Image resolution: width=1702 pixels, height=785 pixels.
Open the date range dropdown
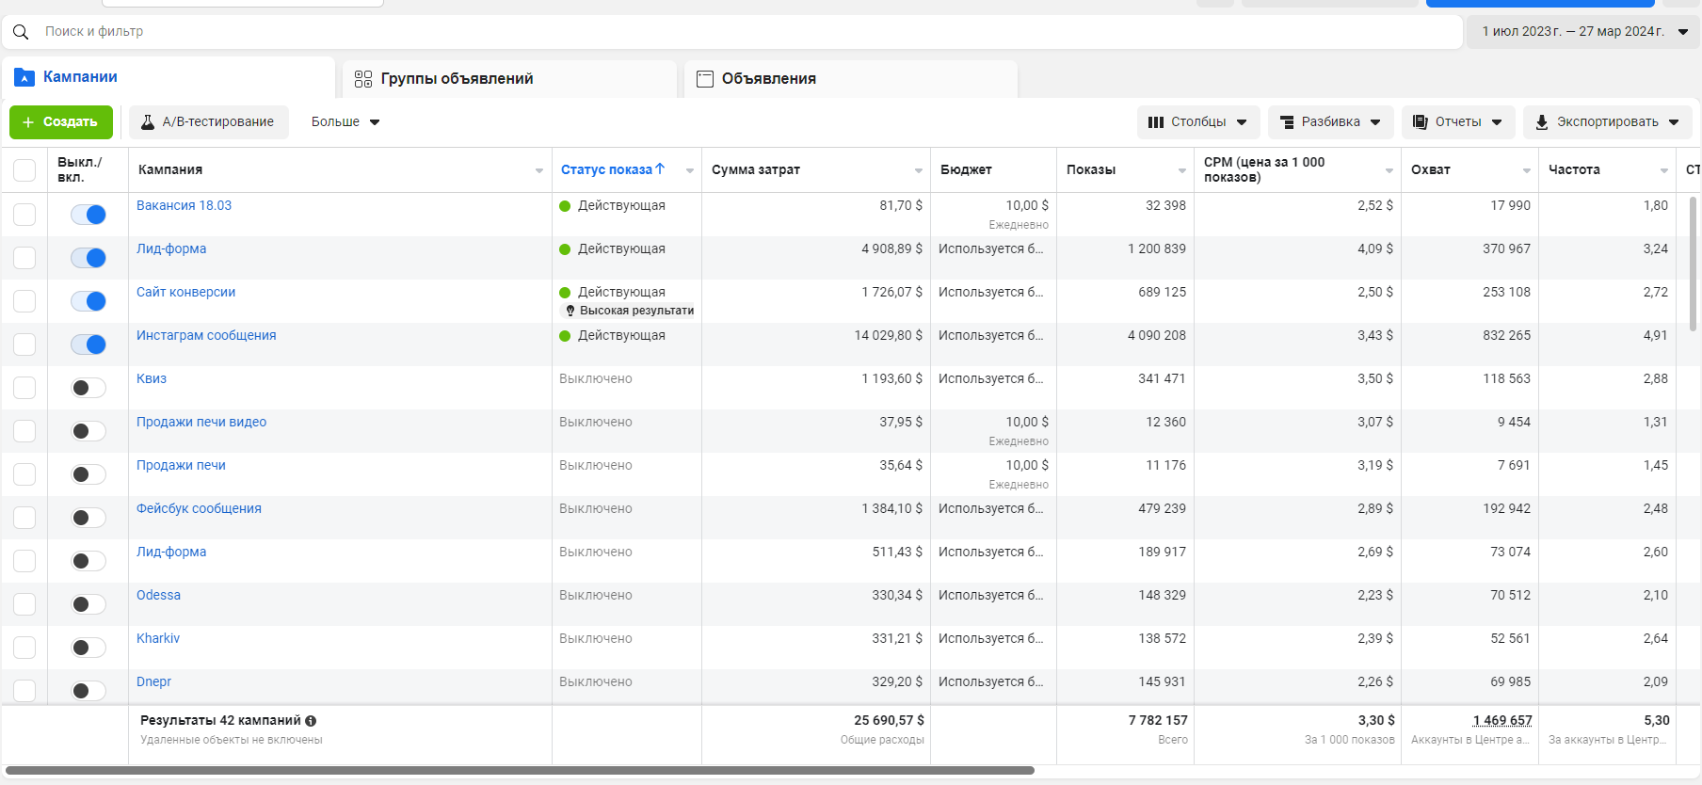point(1583,32)
